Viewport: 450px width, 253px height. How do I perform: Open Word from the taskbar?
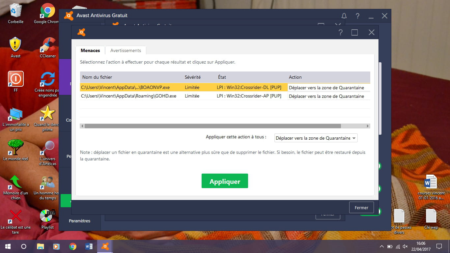pyautogui.click(x=89, y=246)
